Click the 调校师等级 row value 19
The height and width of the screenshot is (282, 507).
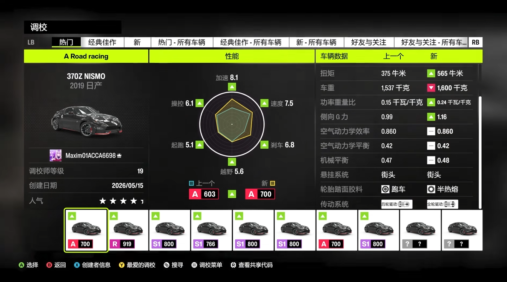[x=140, y=171]
